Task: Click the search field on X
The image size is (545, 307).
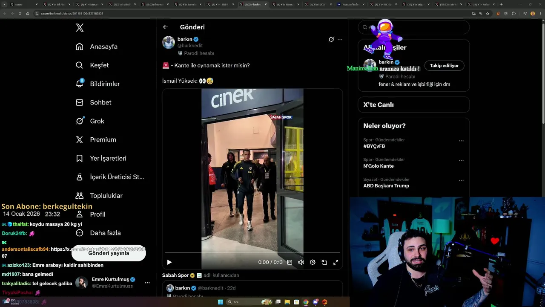Action: click(413, 27)
